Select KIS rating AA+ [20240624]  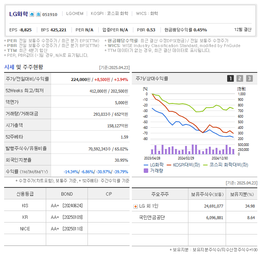(67, 206)
